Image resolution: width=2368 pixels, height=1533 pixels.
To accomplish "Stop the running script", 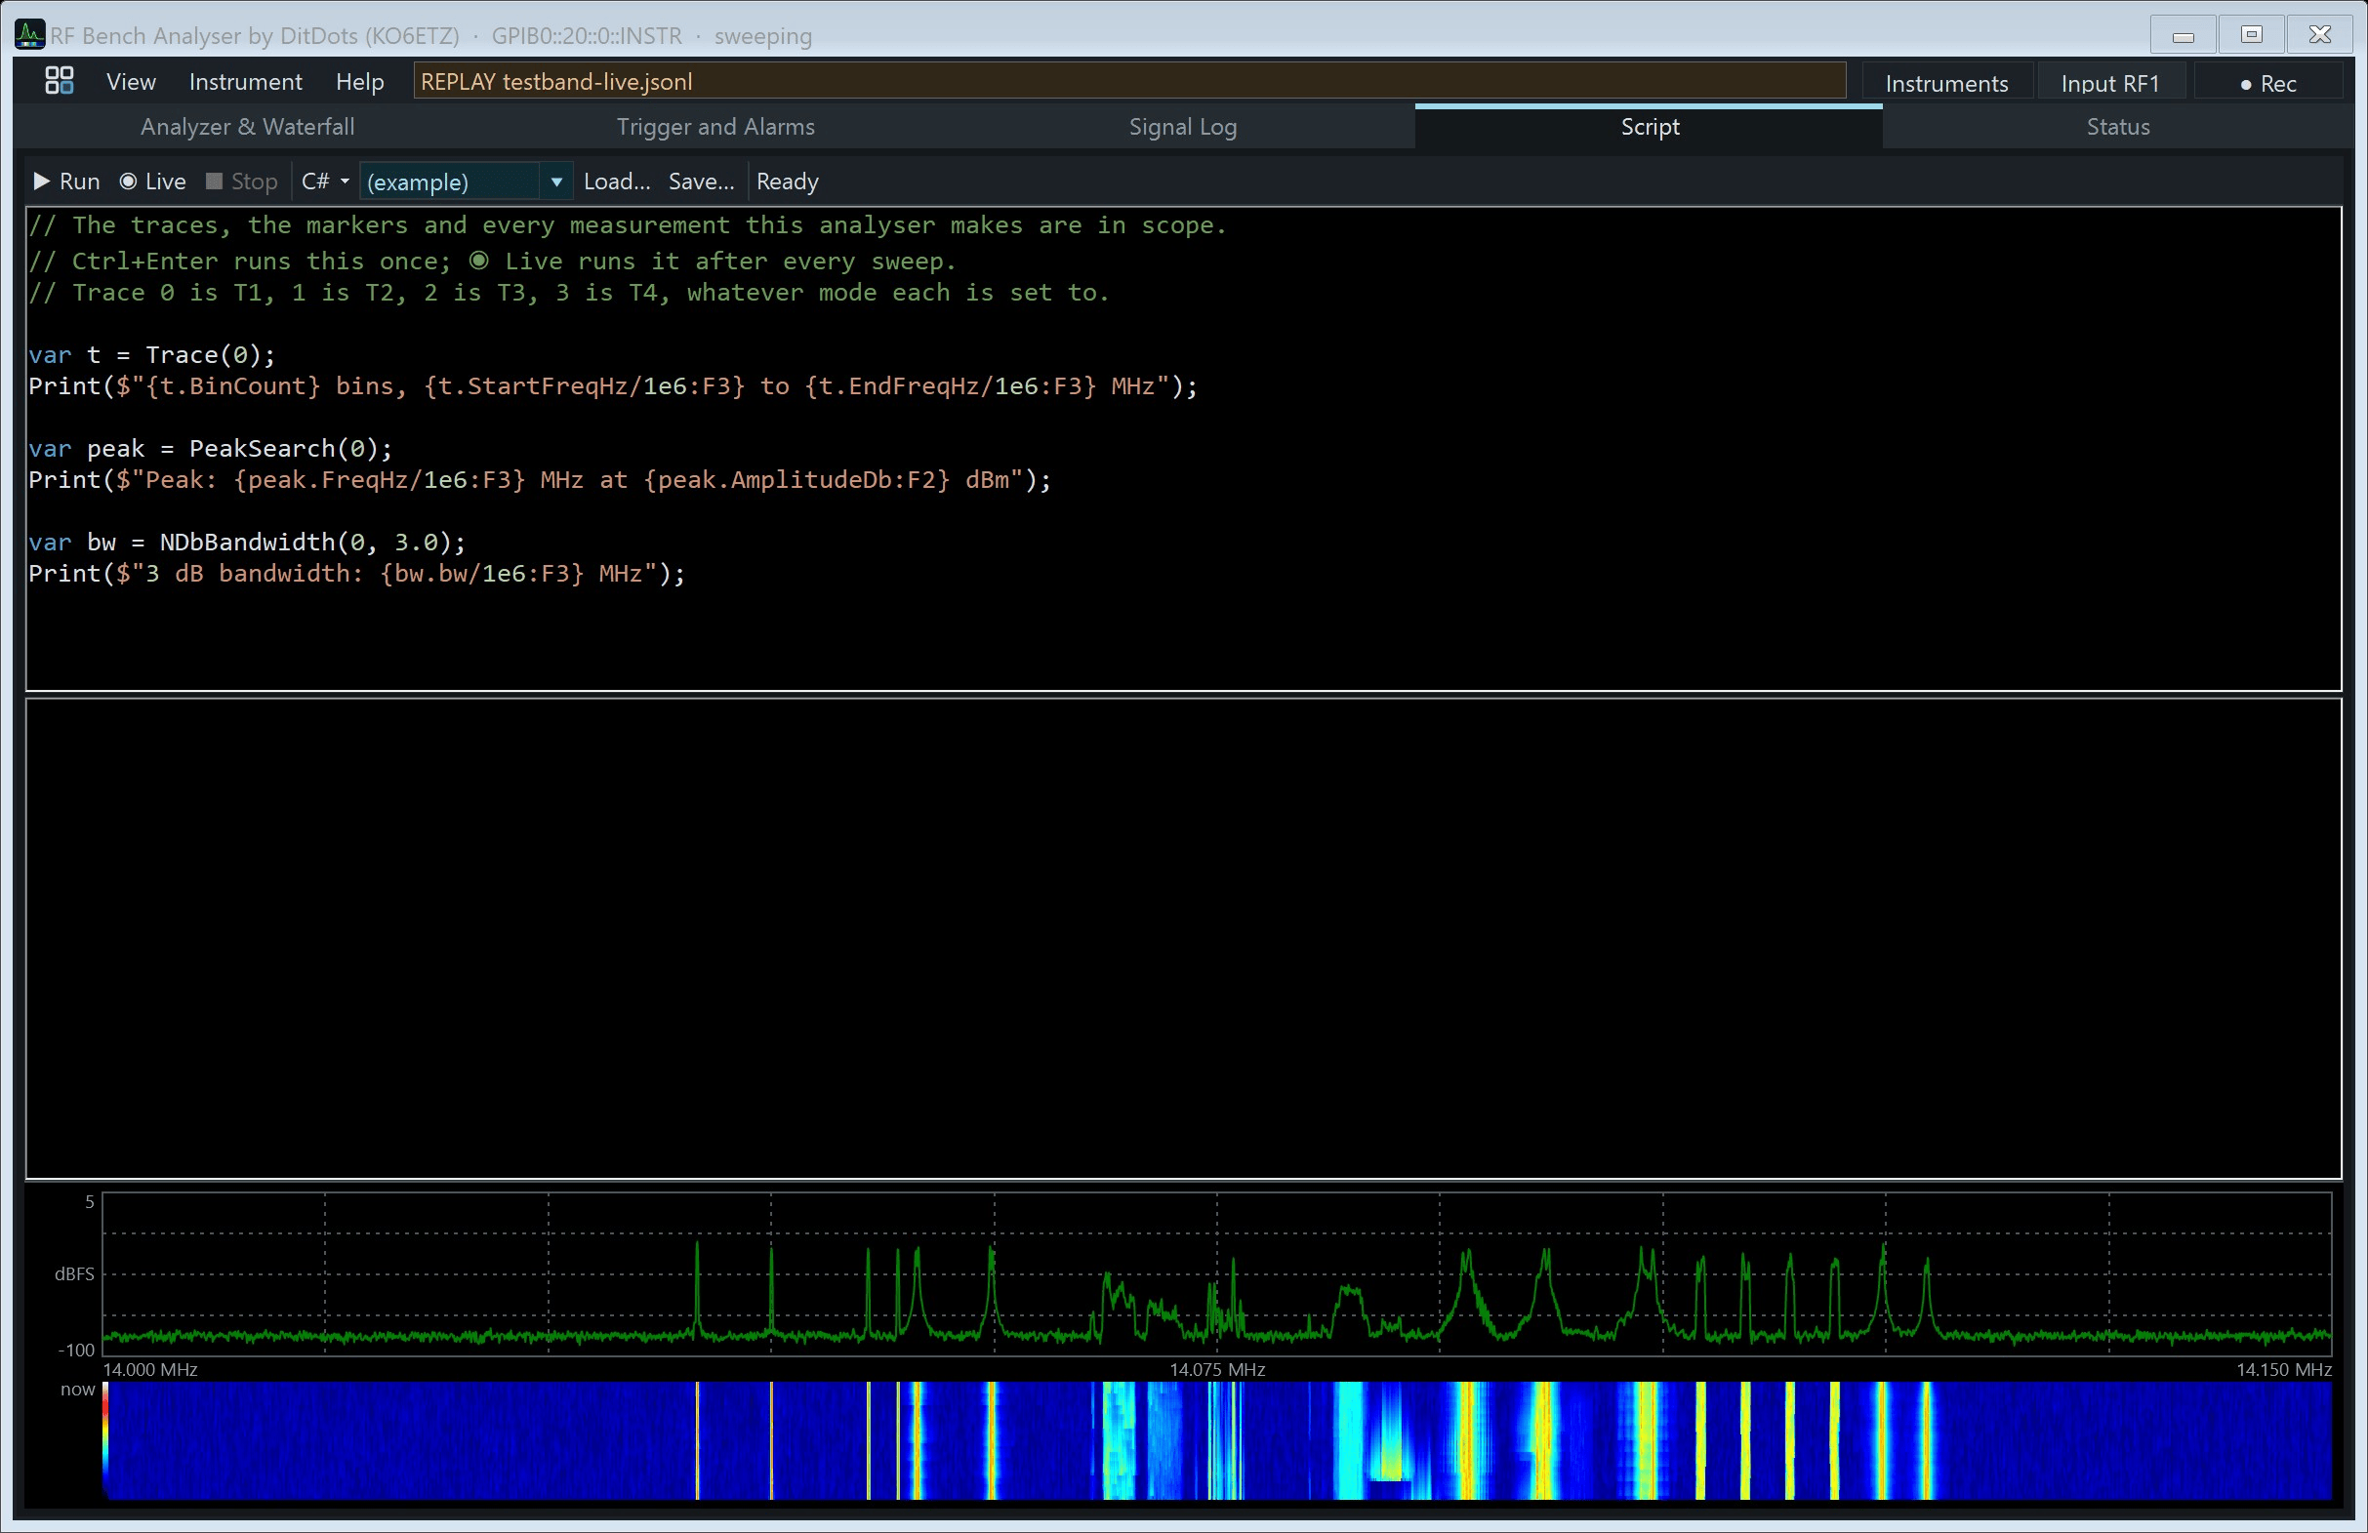I will click(x=242, y=182).
